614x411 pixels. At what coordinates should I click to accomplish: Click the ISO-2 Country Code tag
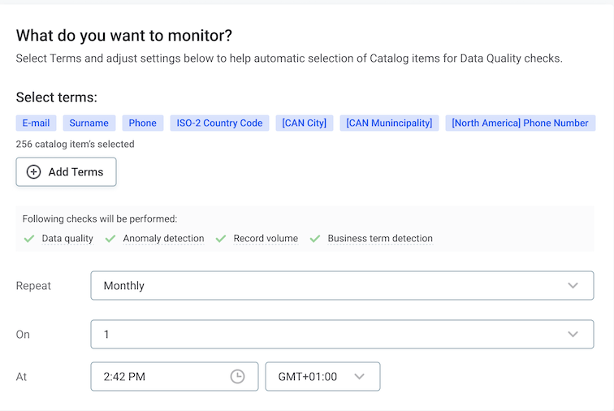(x=219, y=123)
